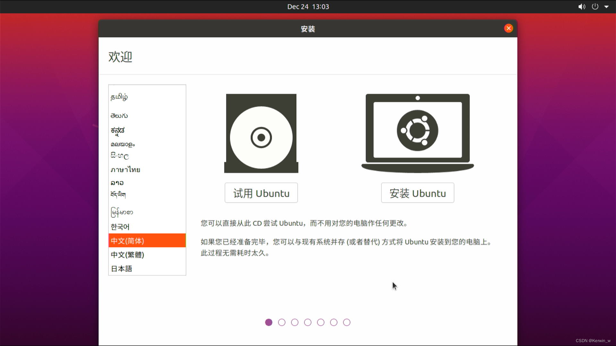This screenshot has width=616, height=346.
Task: Open the power icon in top bar
Action: pyautogui.click(x=595, y=6)
